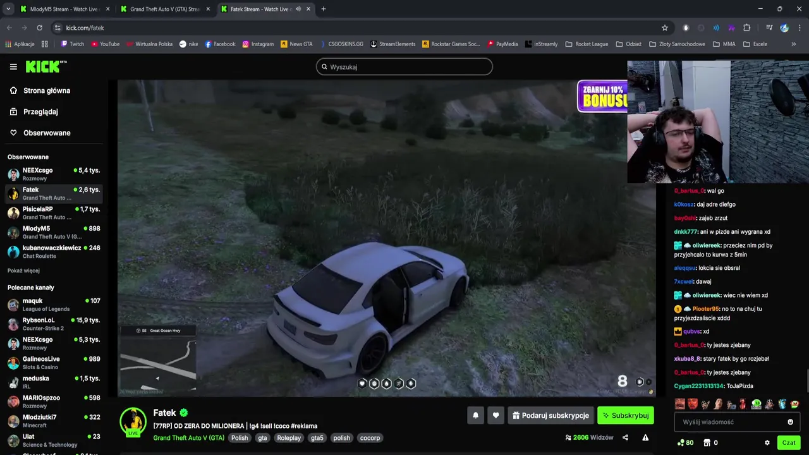The width and height of the screenshot is (809, 455).
Task: Click the Subskrybuj button
Action: coord(625,415)
